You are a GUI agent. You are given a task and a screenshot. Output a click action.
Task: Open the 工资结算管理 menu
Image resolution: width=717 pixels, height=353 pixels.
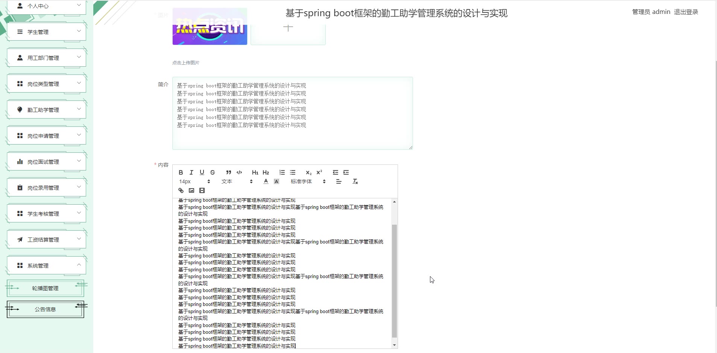coord(46,240)
